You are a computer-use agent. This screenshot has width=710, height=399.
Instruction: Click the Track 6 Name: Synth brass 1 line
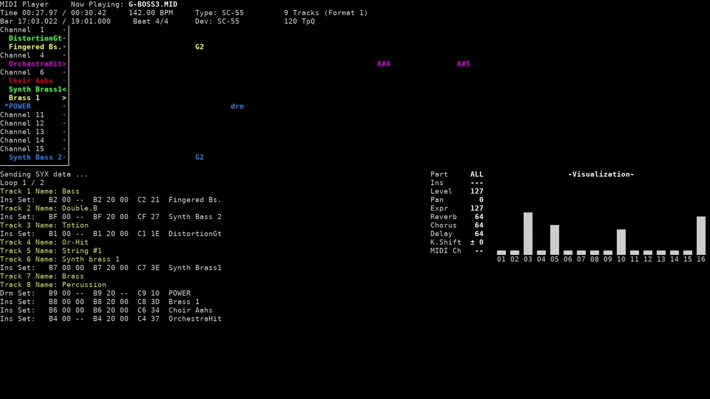click(x=60, y=259)
